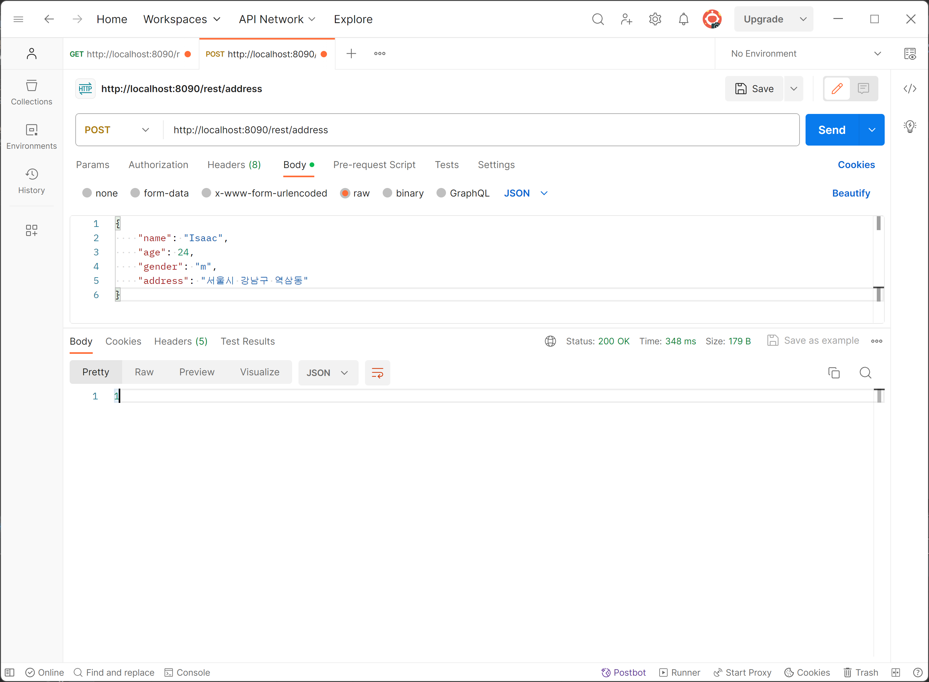This screenshot has height=682, width=929.
Task: Open the Collections sidebar panel
Action: (x=31, y=92)
